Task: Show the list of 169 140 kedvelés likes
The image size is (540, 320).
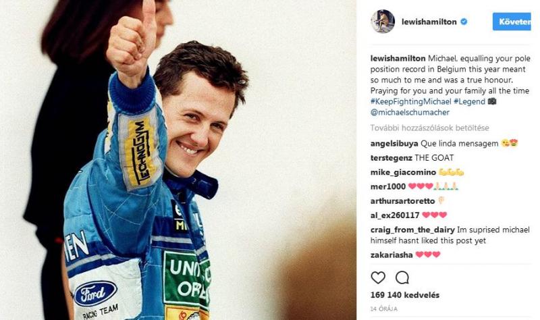Action: tap(405, 295)
